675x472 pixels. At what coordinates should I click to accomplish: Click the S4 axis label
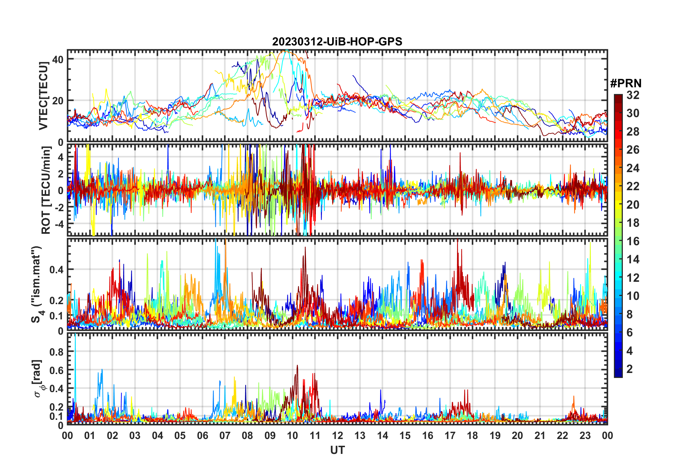coord(37,285)
